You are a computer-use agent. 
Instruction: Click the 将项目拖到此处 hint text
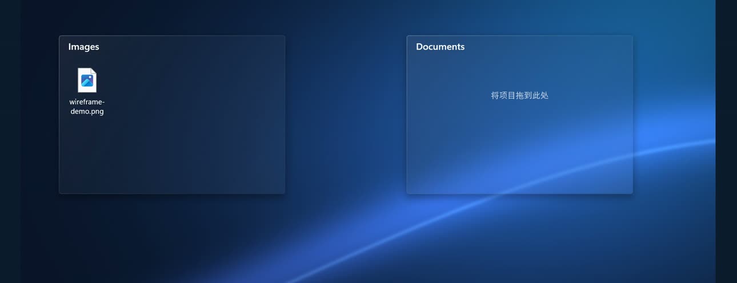[519, 95]
